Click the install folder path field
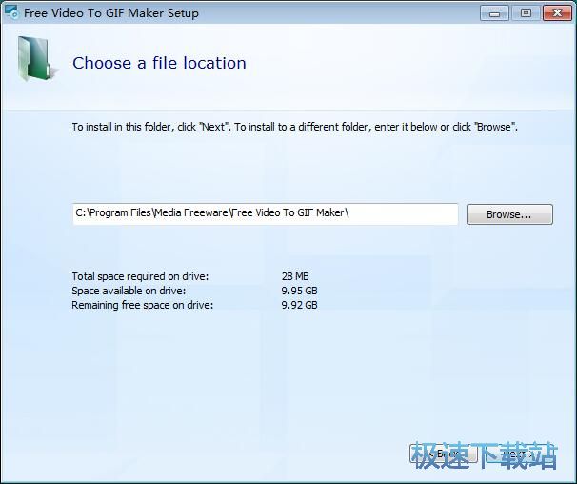The width and height of the screenshot is (577, 484). pyautogui.click(x=266, y=213)
